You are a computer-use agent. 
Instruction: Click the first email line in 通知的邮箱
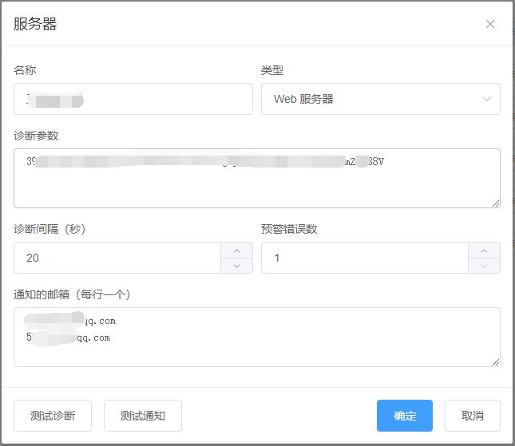pos(72,321)
